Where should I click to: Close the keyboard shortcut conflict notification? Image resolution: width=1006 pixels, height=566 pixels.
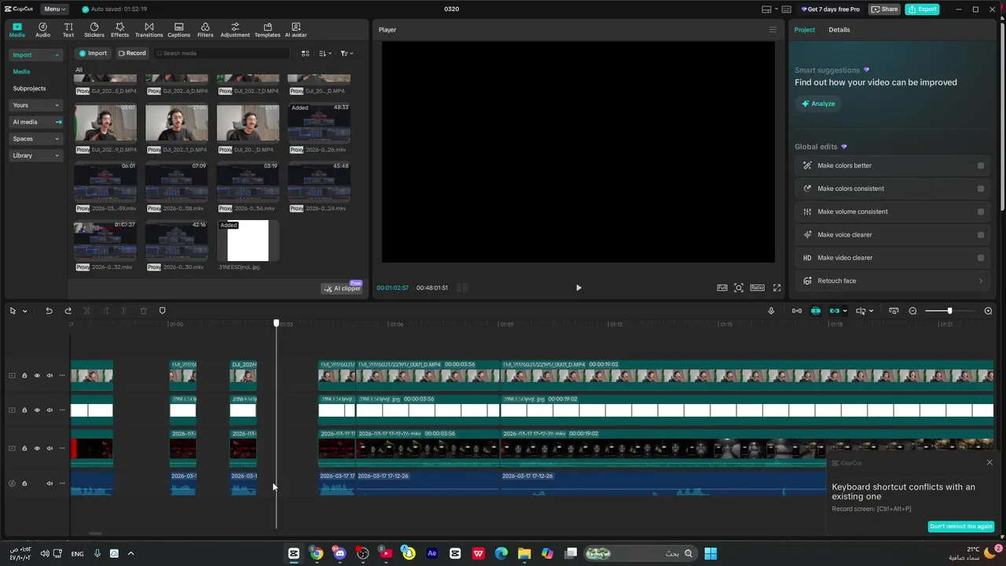pos(989,462)
